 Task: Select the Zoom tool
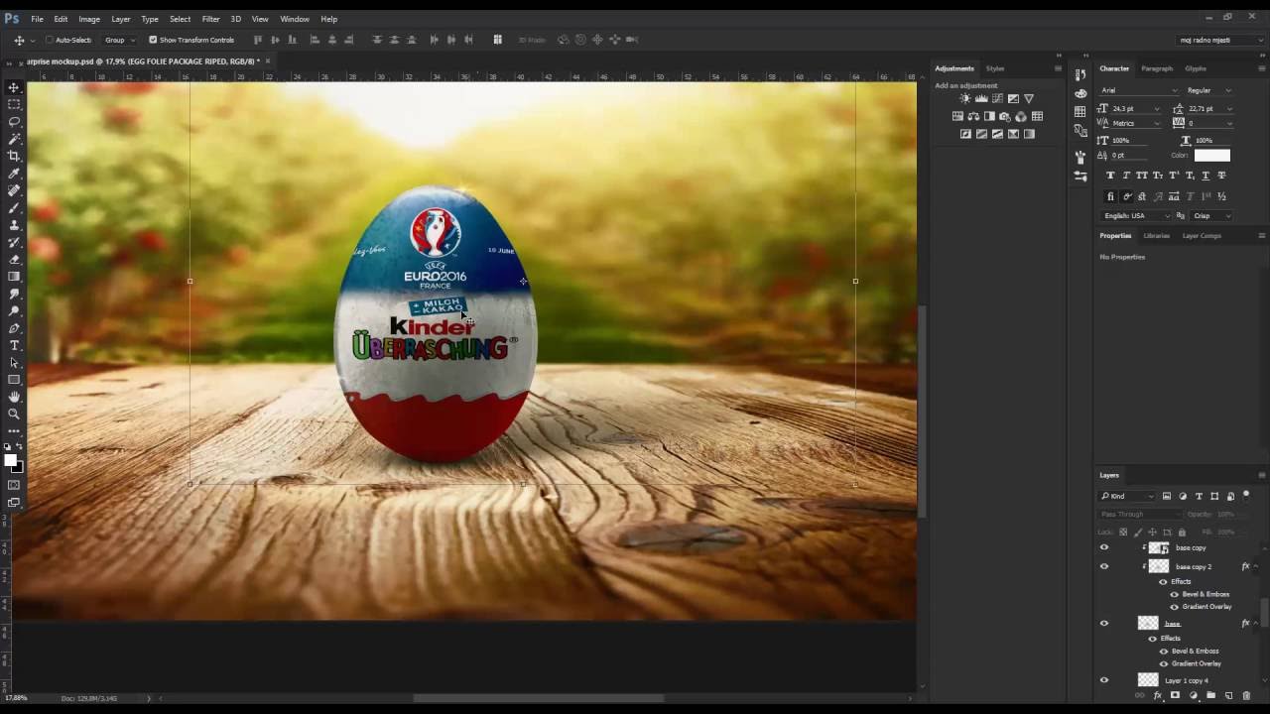14,414
